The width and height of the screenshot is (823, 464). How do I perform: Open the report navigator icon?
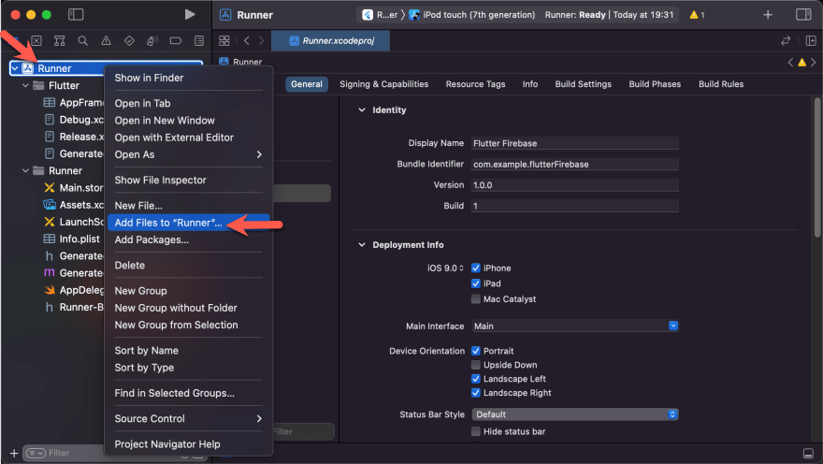point(199,40)
